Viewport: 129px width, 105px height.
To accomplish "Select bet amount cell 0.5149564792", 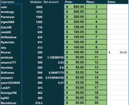I will 53,78.
